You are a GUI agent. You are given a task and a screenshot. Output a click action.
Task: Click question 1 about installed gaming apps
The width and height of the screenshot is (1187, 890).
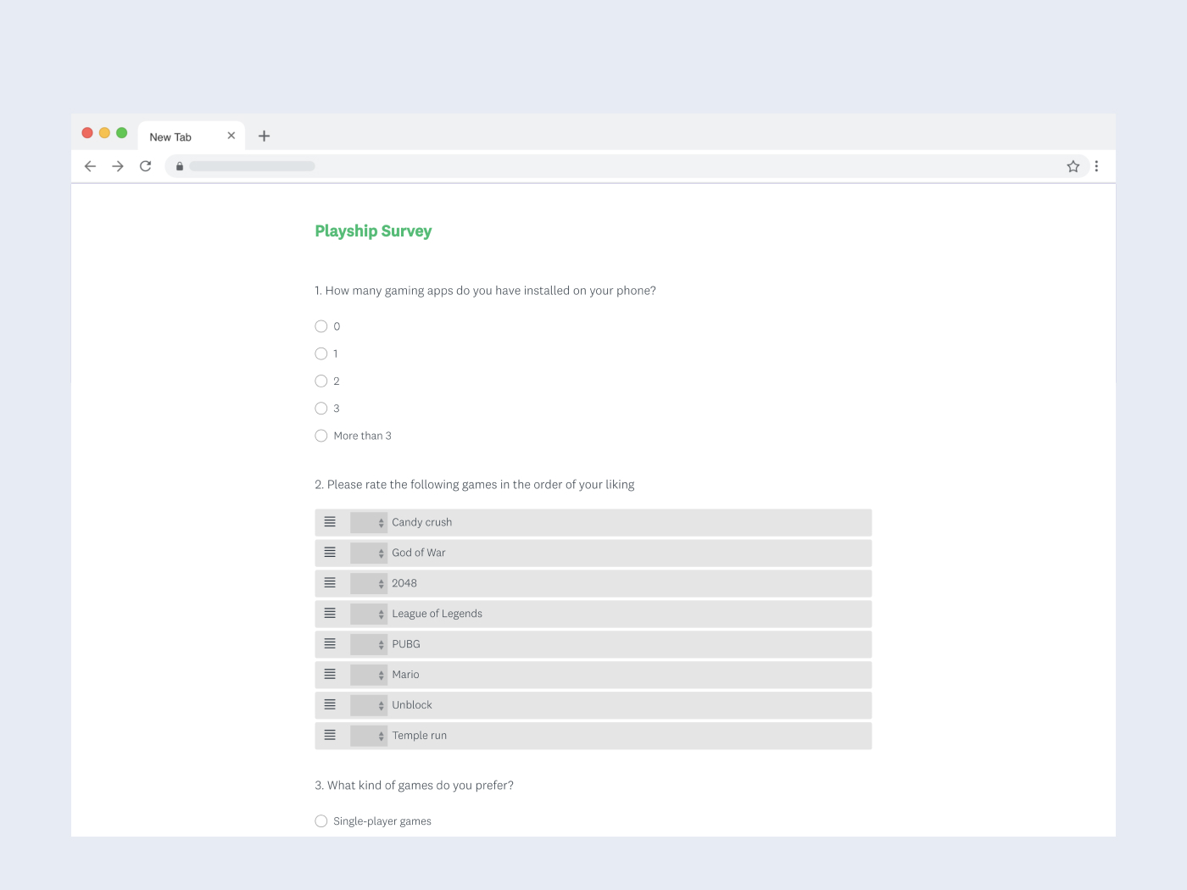tap(485, 291)
